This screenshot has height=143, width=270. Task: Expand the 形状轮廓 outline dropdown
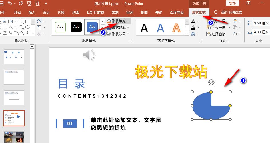click(128, 27)
